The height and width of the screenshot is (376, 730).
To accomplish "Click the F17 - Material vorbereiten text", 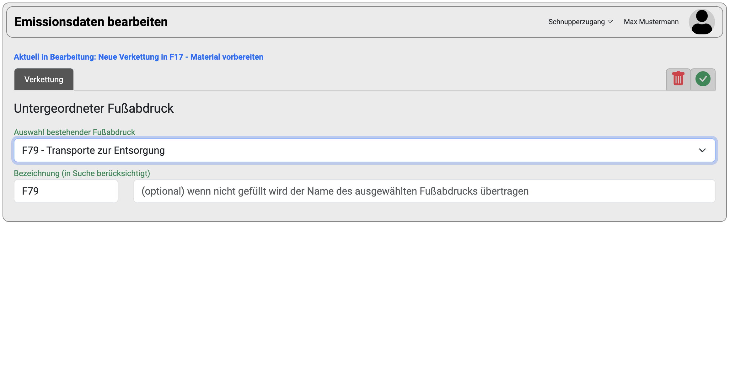I will 217,57.
